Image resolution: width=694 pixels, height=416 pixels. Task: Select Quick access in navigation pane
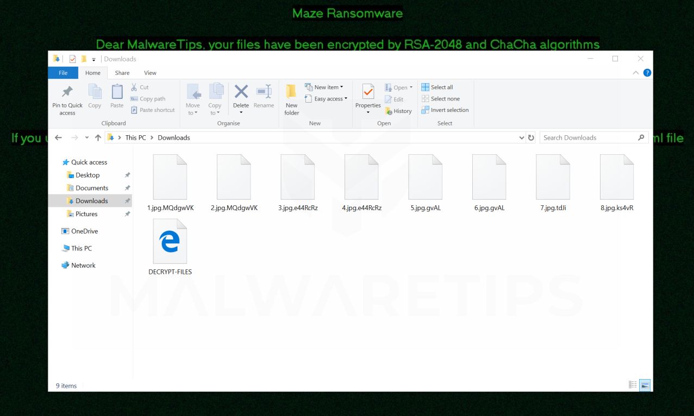[x=85, y=162]
